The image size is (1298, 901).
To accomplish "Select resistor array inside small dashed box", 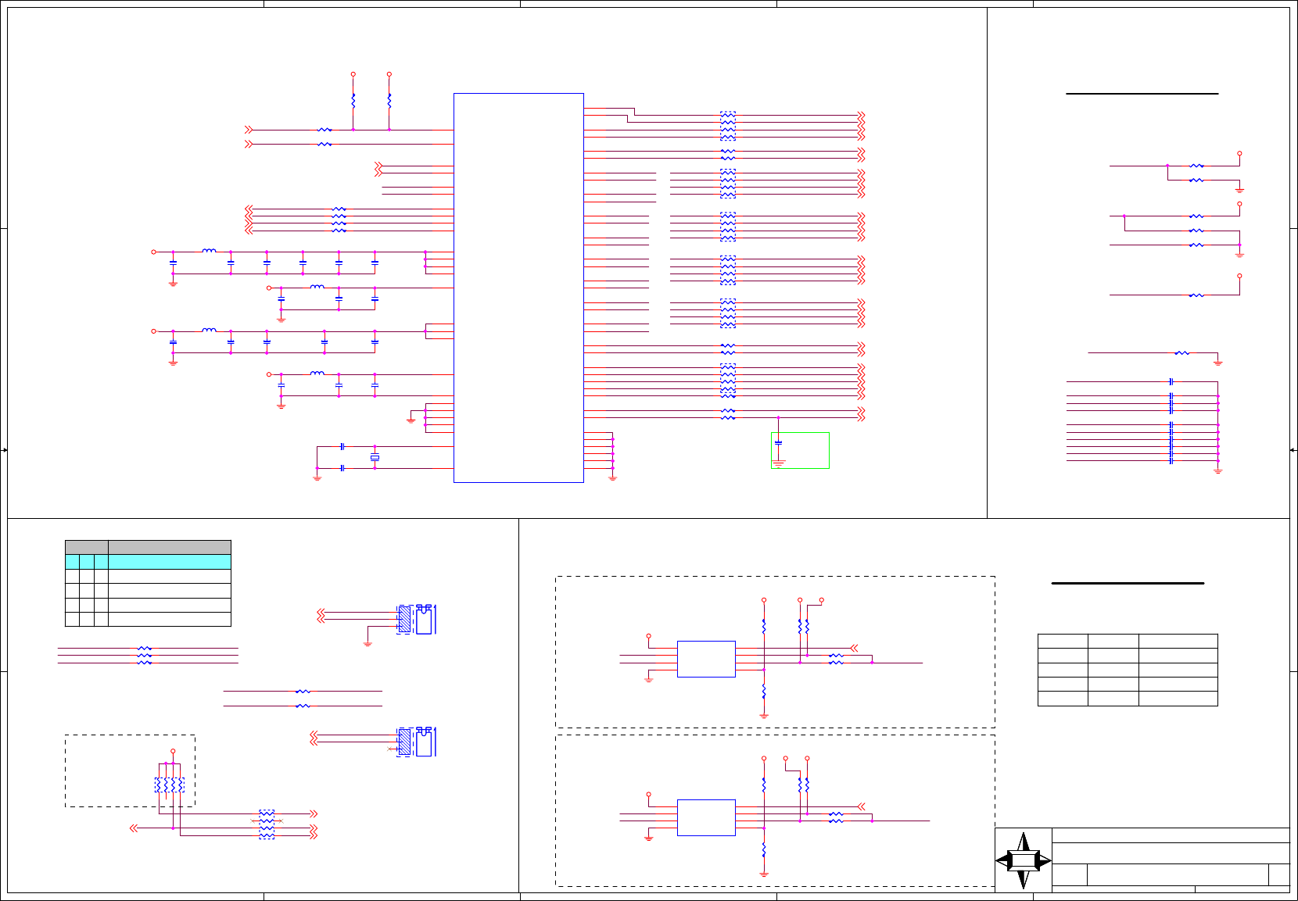I will [169, 785].
